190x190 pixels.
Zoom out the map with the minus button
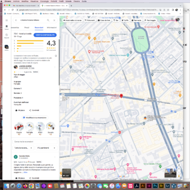(x=179, y=172)
